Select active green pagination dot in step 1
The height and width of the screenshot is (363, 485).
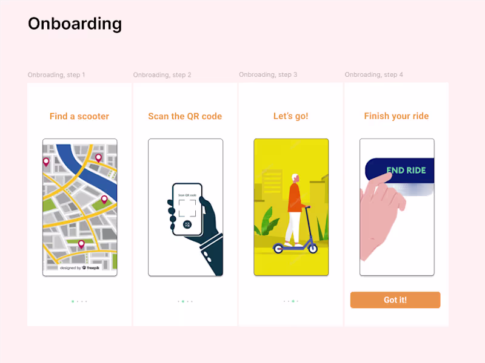point(73,301)
